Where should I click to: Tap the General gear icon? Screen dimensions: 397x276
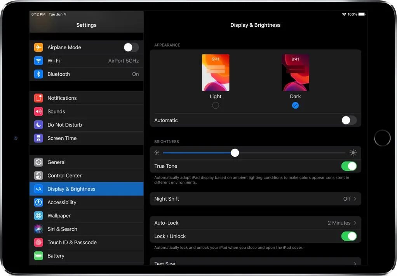click(38, 162)
